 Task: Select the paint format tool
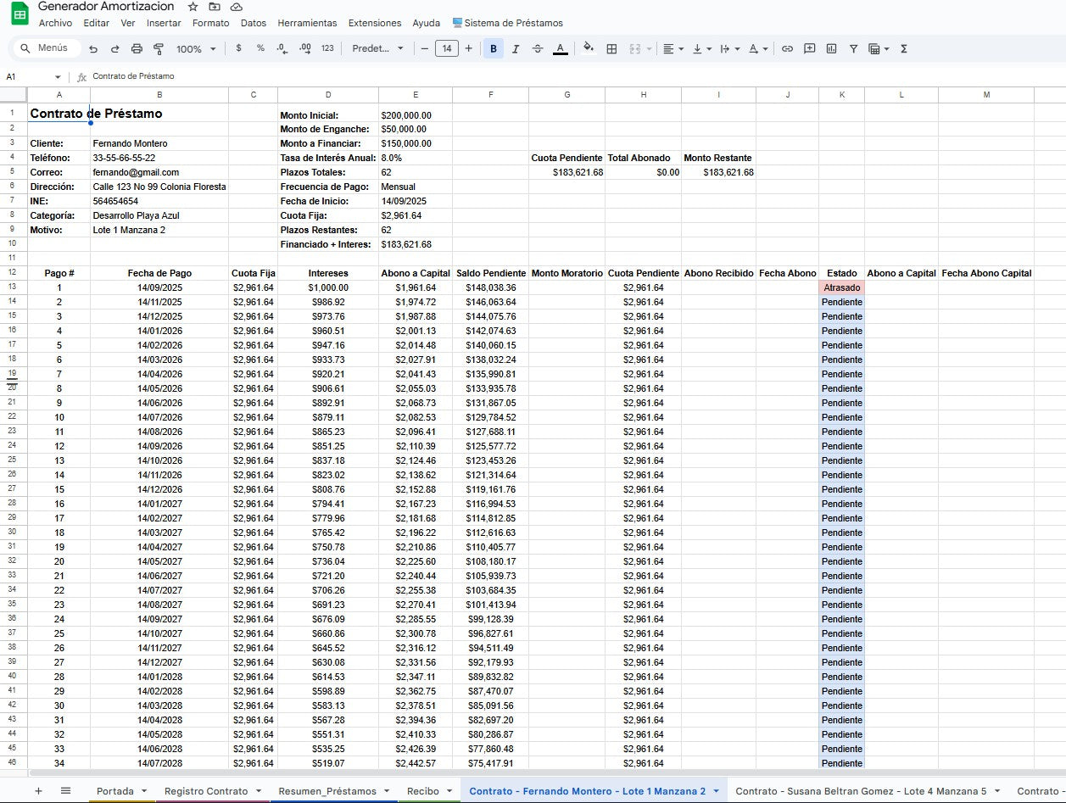click(x=159, y=48)
